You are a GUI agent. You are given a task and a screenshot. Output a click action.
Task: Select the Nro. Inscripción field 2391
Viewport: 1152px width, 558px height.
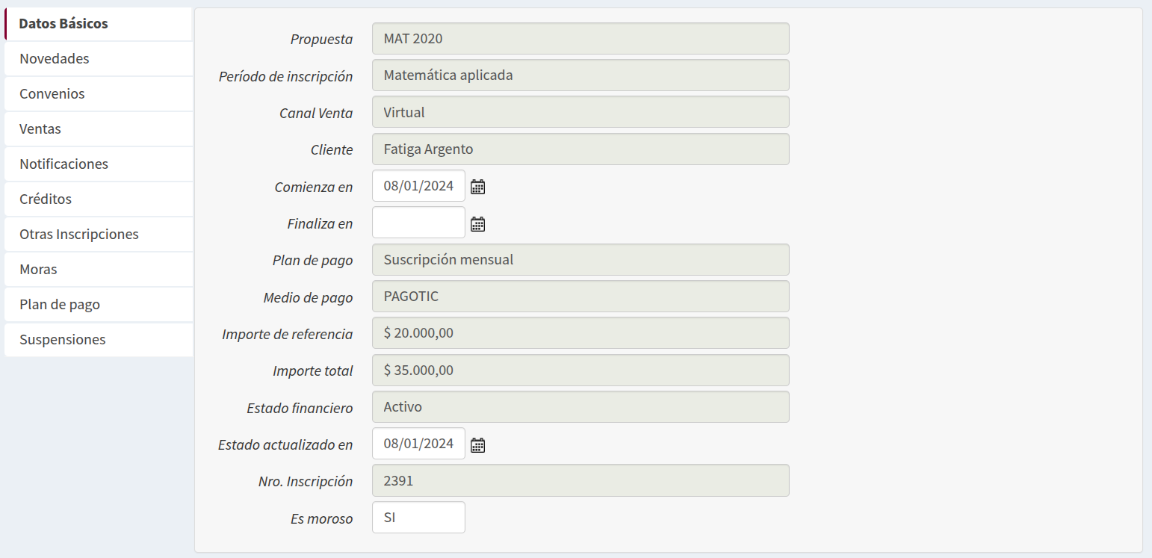pos(580,481)
